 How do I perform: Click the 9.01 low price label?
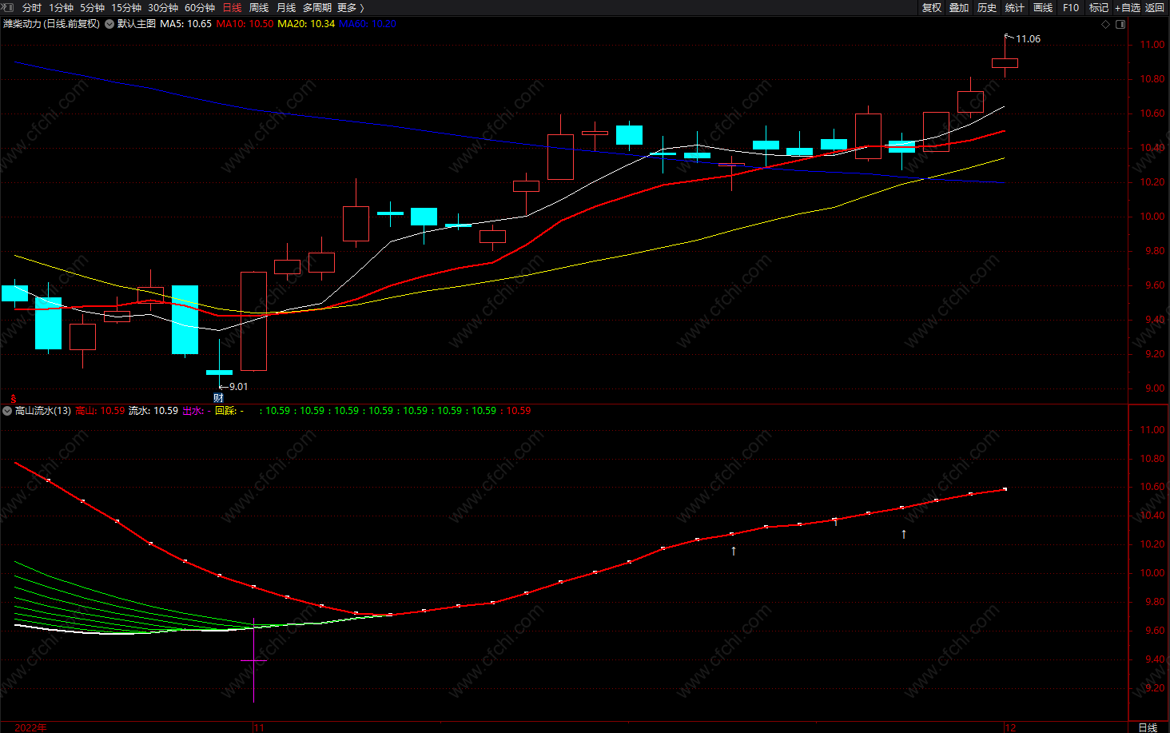[238, 386]
